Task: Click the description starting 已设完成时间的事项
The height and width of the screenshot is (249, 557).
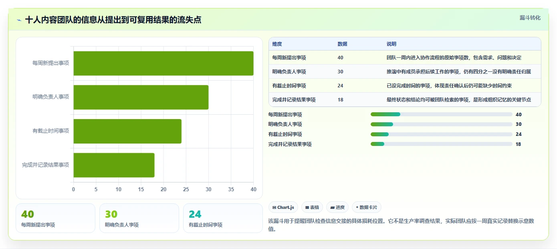Action: coord(449,86)
